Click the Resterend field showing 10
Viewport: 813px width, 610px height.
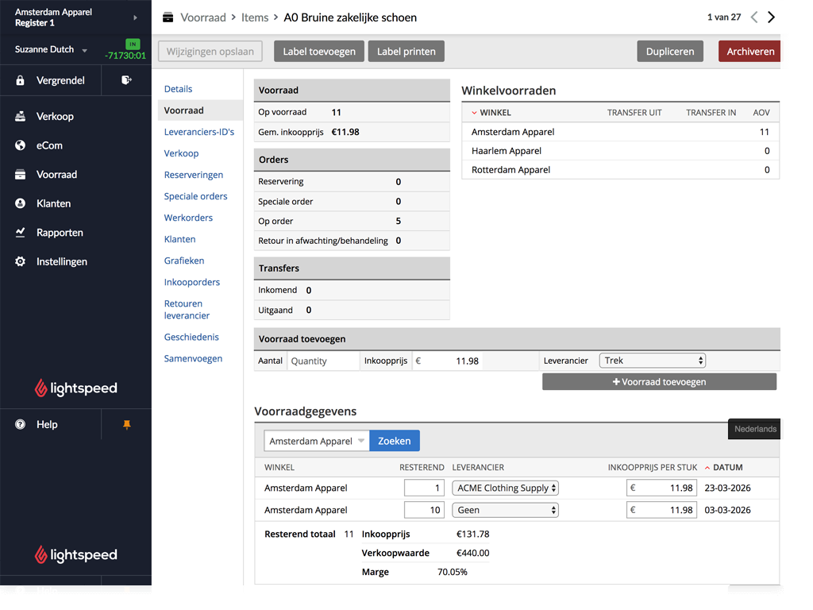tap(424, 510)
